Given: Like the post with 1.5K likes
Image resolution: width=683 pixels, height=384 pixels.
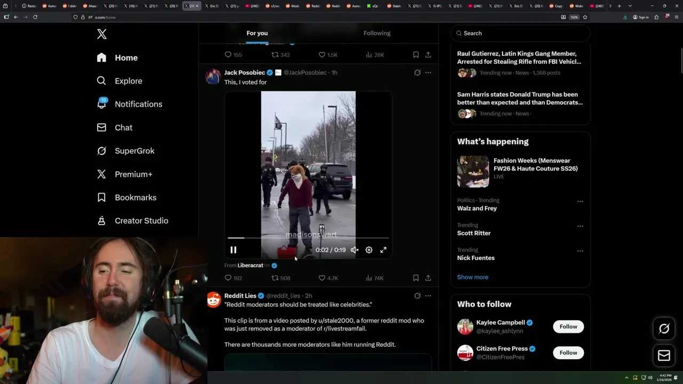Looking at the screenshot, I should pyautogui.click(x=328, y=55).
